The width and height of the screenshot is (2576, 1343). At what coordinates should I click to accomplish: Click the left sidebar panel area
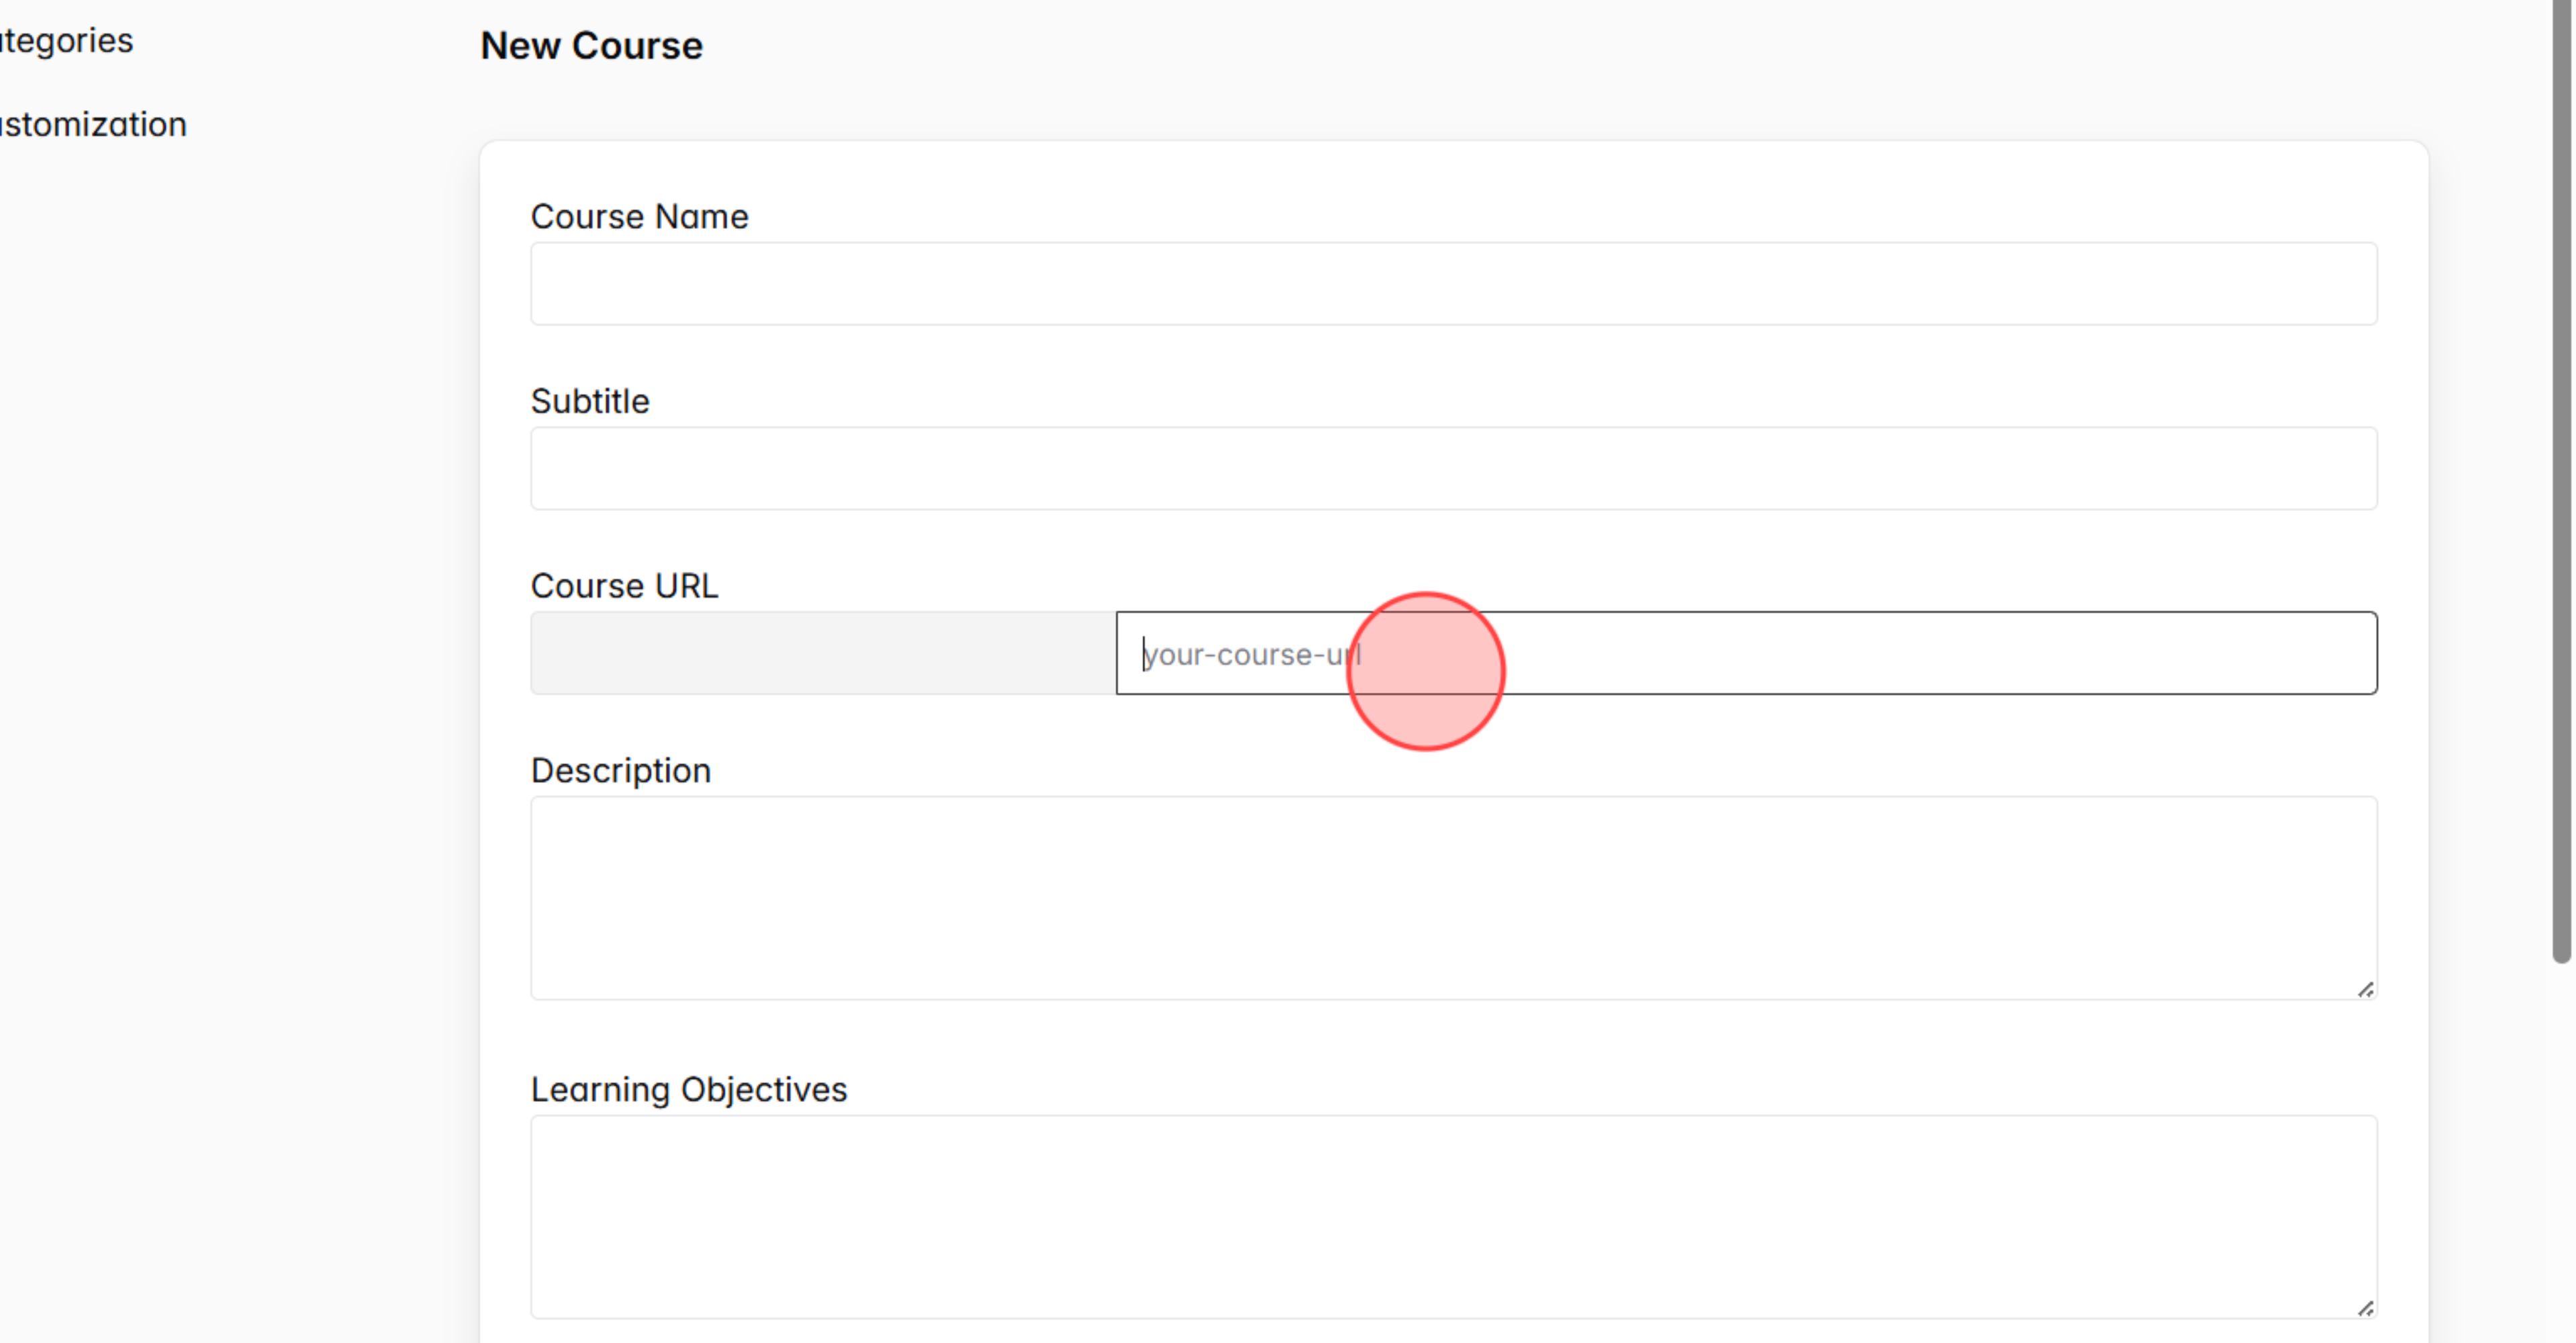coord(200,600)
